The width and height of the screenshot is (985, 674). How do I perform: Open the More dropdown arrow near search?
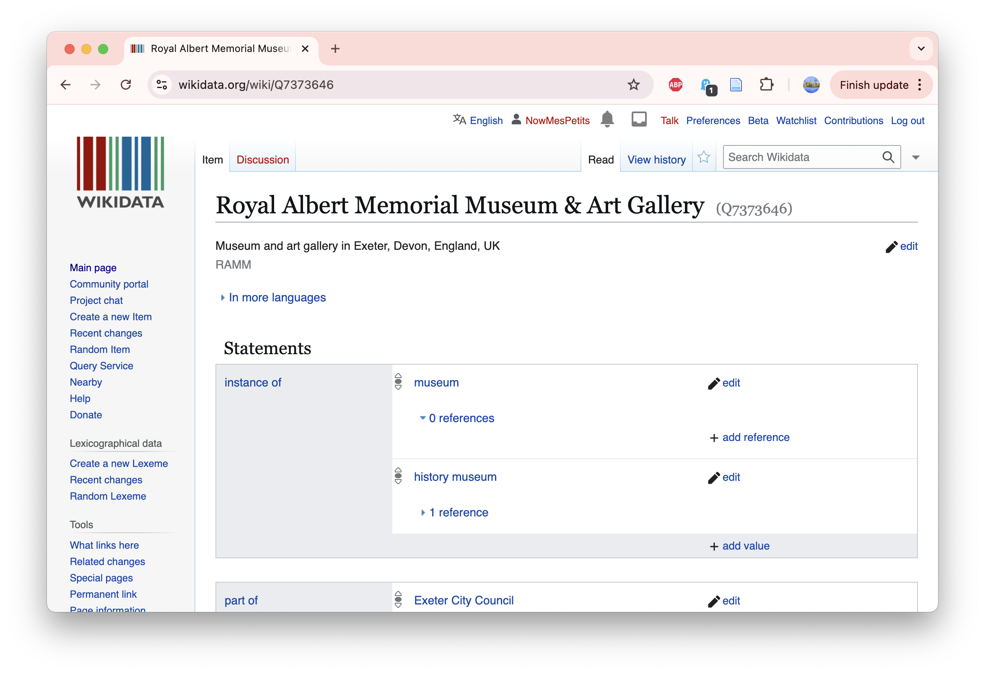pyautogui.click(x=915, y=158)
